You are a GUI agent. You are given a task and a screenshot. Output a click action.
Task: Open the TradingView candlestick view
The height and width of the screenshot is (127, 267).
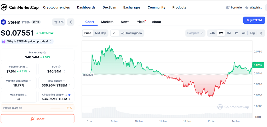pyautogui.click(x=132, y=33)
